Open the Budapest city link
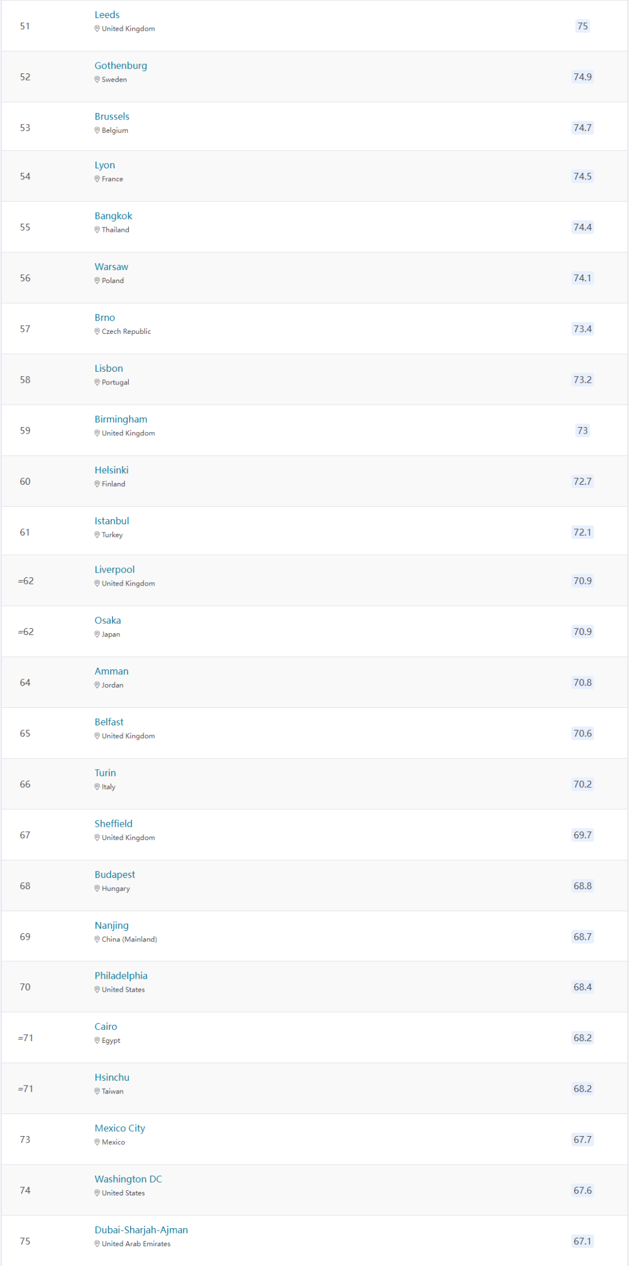This screenshot has height=1266, width=629. click(x=115, y=874)
